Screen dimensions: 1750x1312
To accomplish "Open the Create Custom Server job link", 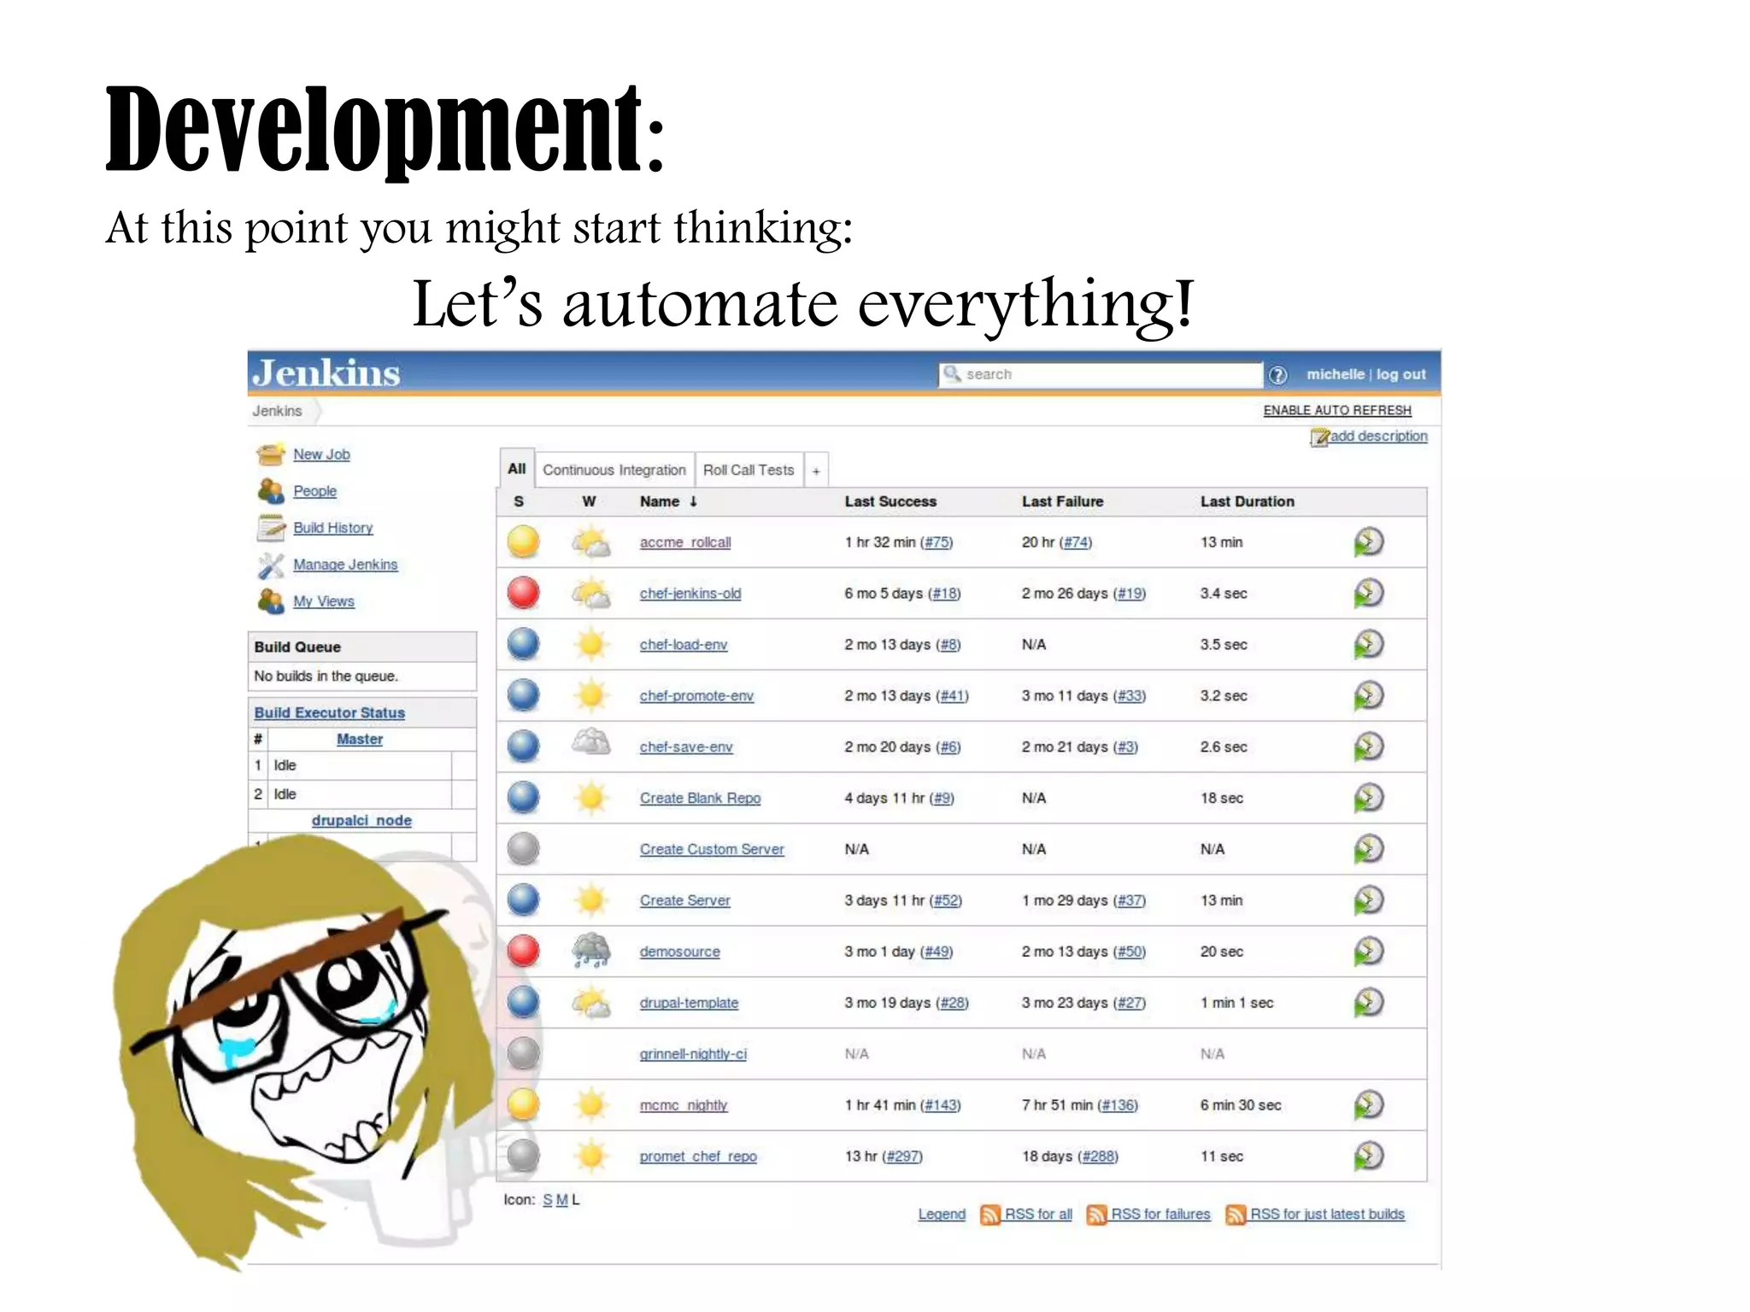I will tap(712, 849).
